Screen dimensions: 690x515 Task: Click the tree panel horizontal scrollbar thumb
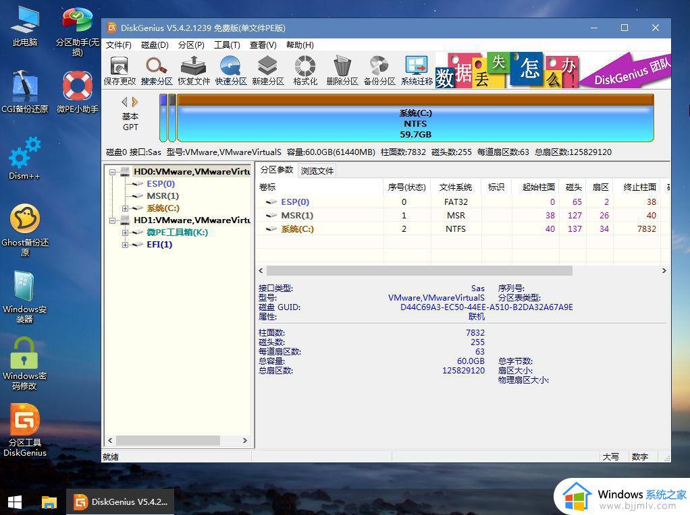click(x=168, y=440)
